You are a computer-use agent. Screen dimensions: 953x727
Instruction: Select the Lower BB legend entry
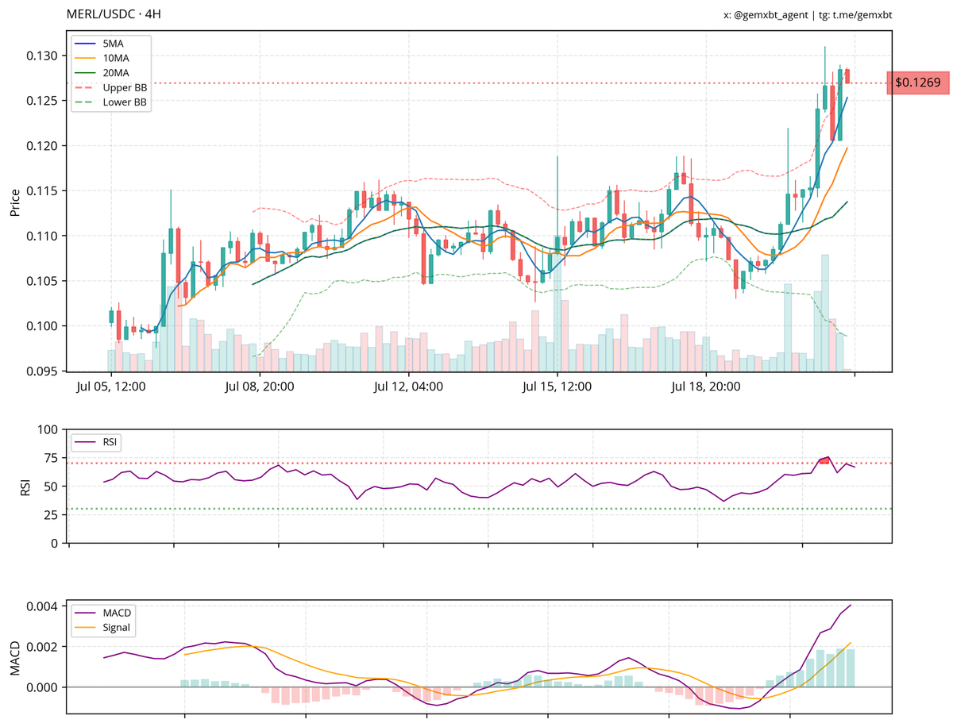pos(110,102)
